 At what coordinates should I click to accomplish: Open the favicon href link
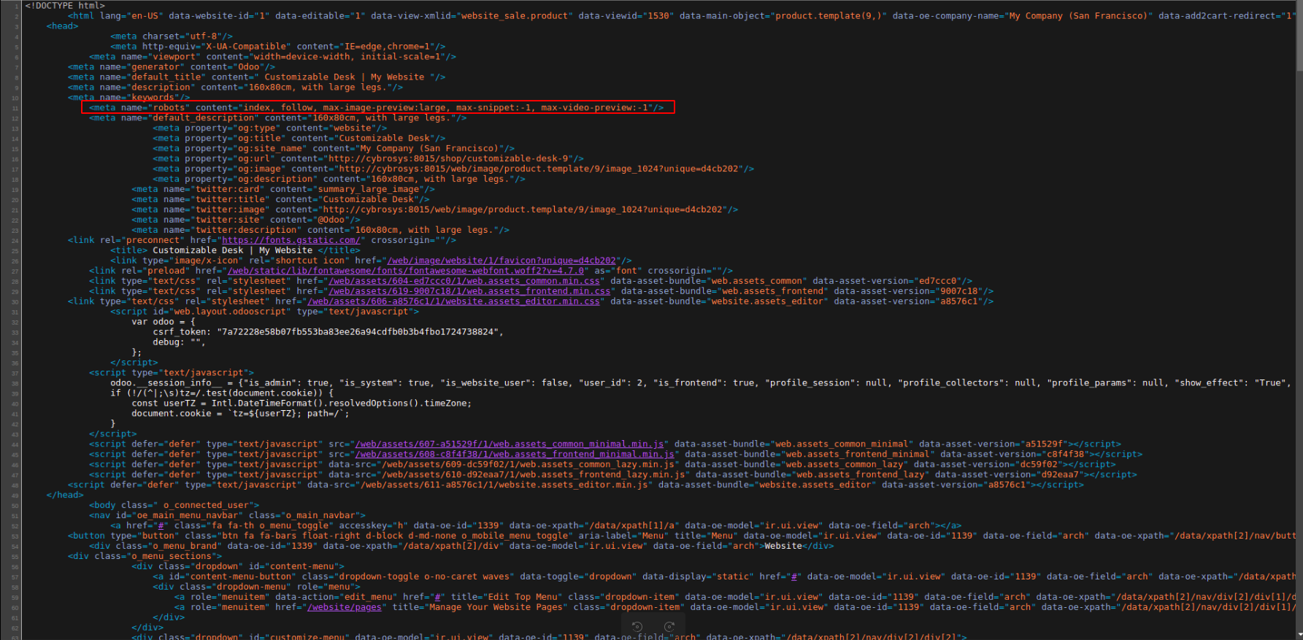[501, 261]
